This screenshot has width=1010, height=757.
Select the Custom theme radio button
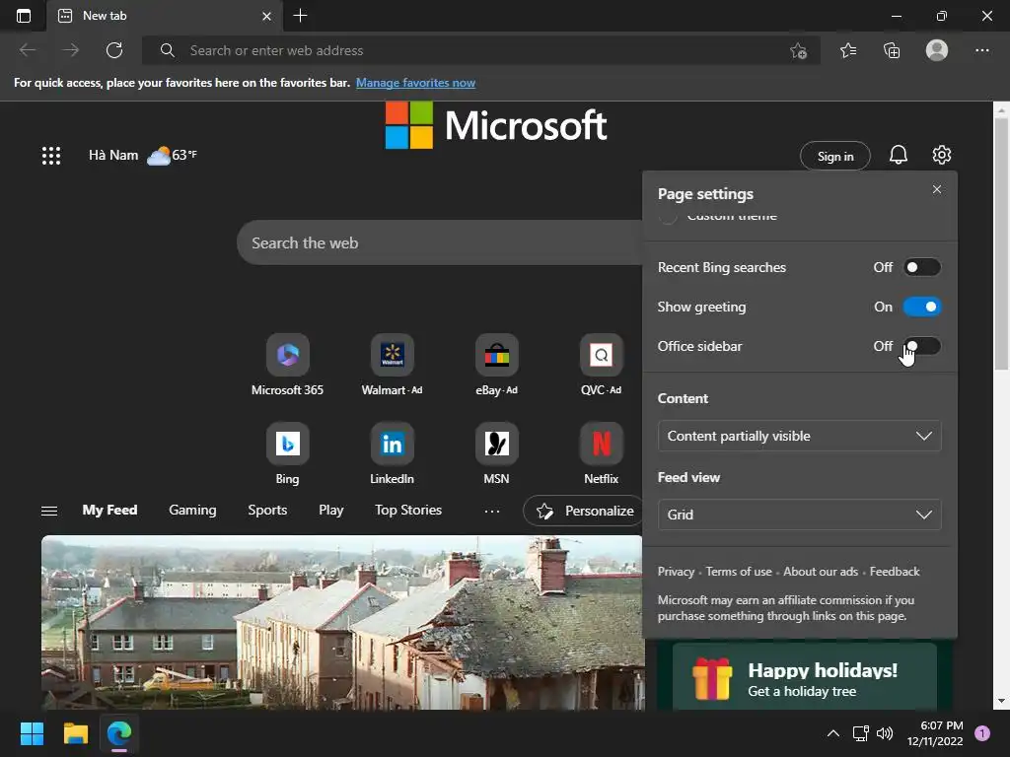coord(668,217)
